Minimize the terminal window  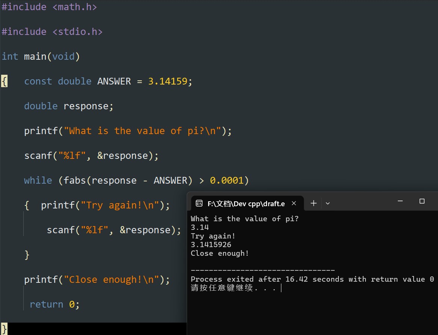click(400, 201)
